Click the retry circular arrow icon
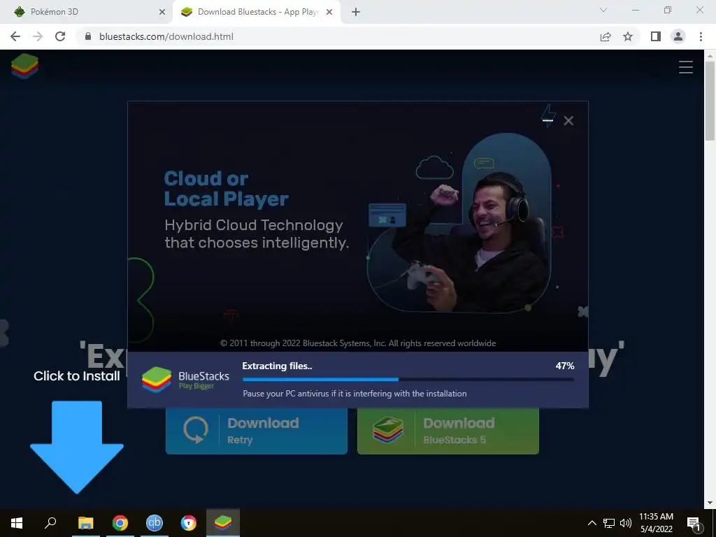 [x=196, y=430]
